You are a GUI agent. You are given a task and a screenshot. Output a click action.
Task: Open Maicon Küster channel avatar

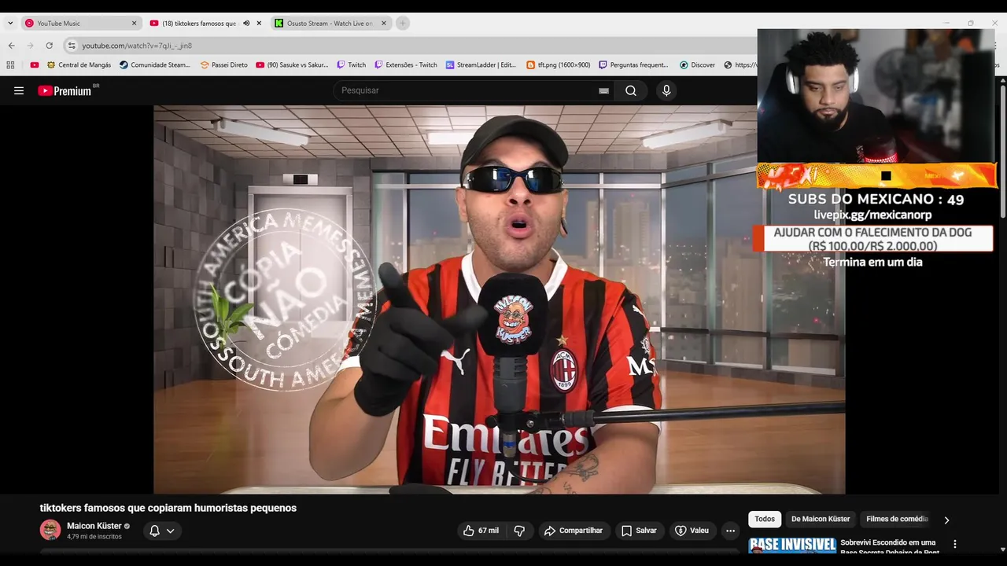pyautogui.click(x=50, y=530)
